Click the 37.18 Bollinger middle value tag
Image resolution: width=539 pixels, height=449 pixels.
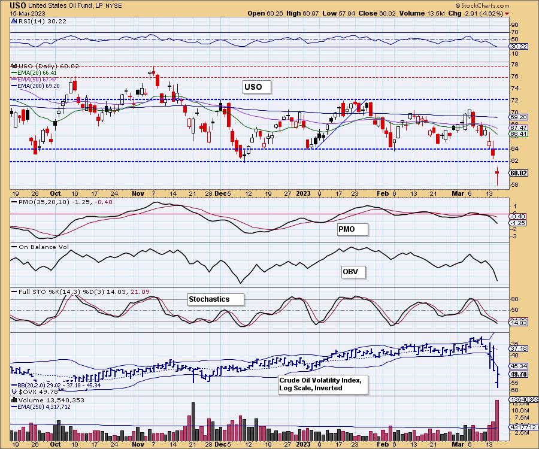pyautogui.click(x=518, y=348)
